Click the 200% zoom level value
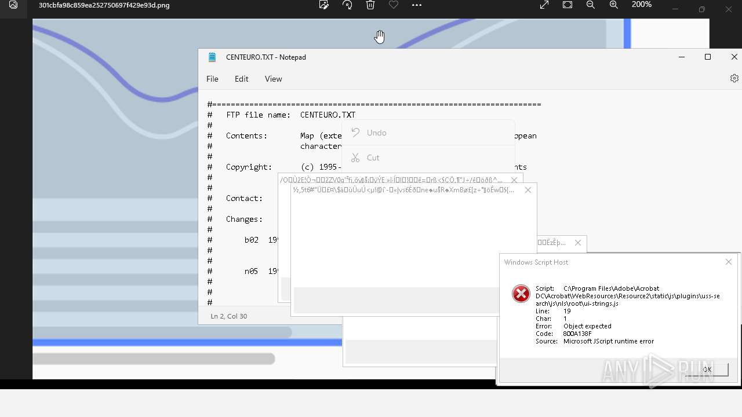 click(642, 5)
